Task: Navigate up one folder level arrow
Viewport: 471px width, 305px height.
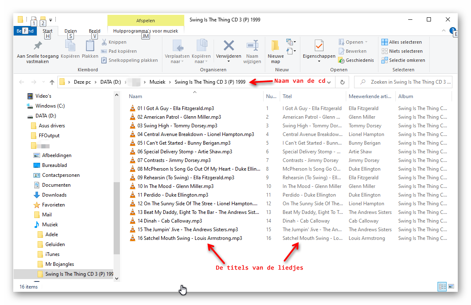Action: [x=52, y=82]
